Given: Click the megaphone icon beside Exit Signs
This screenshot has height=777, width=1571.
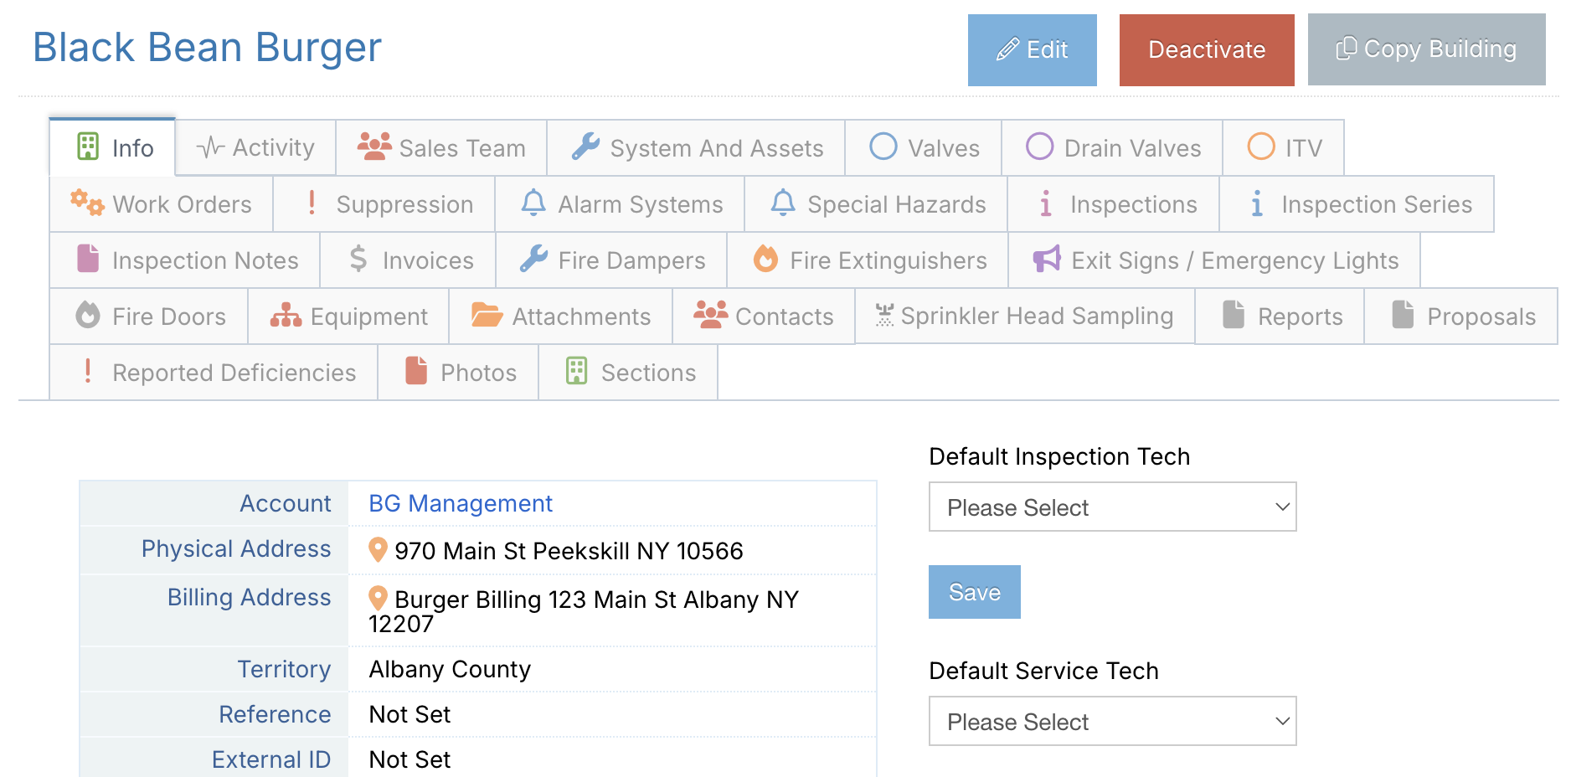Looking at the screenshot, I should click(x=1047, y=259).
